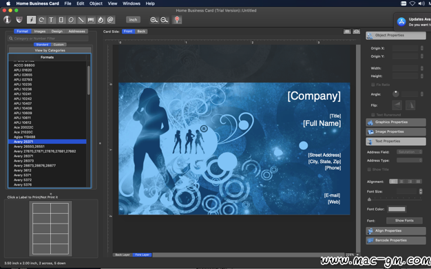Zoom out with the magnifier minus icon

(165, 20)
